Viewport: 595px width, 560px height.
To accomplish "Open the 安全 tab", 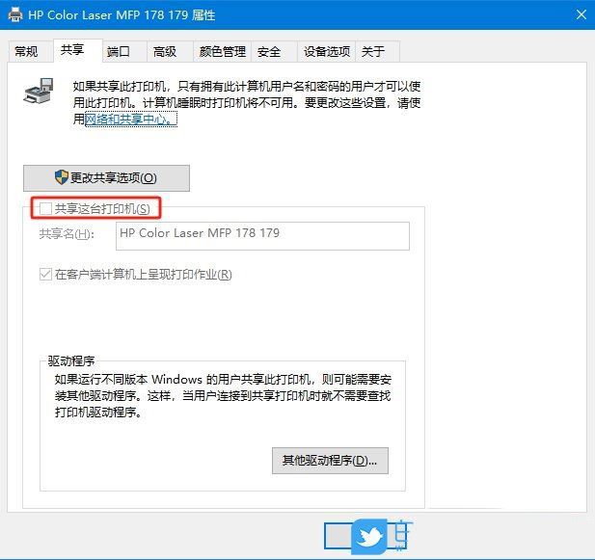I will click(x=274, y=51).
